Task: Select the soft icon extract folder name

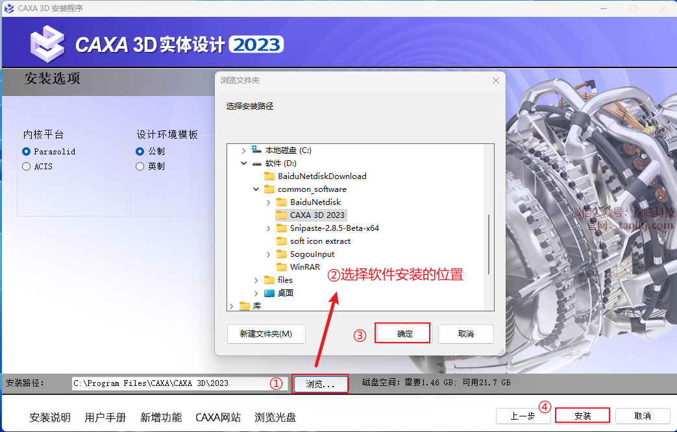Action: pos(321,241)
